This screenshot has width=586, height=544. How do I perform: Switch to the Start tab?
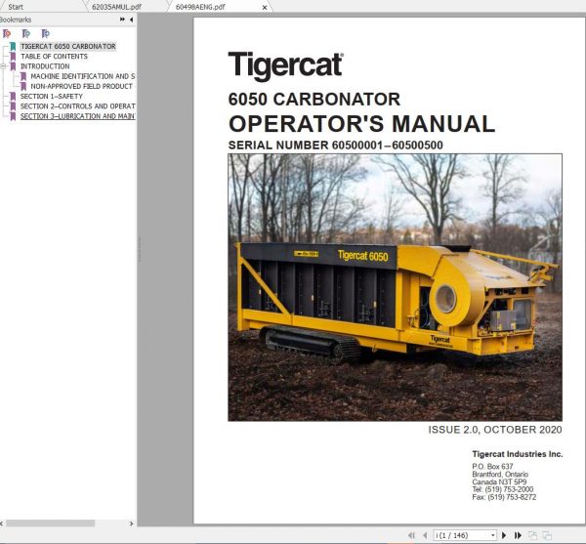[x=16, y=7]
